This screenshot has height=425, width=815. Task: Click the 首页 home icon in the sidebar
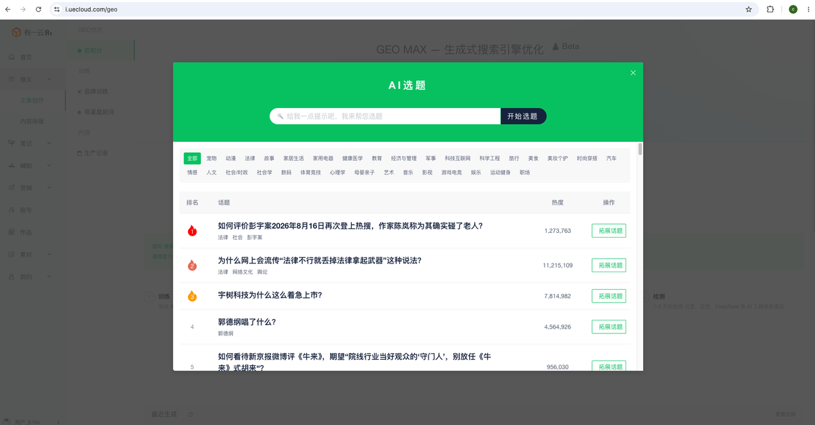[x=12, y=57]
